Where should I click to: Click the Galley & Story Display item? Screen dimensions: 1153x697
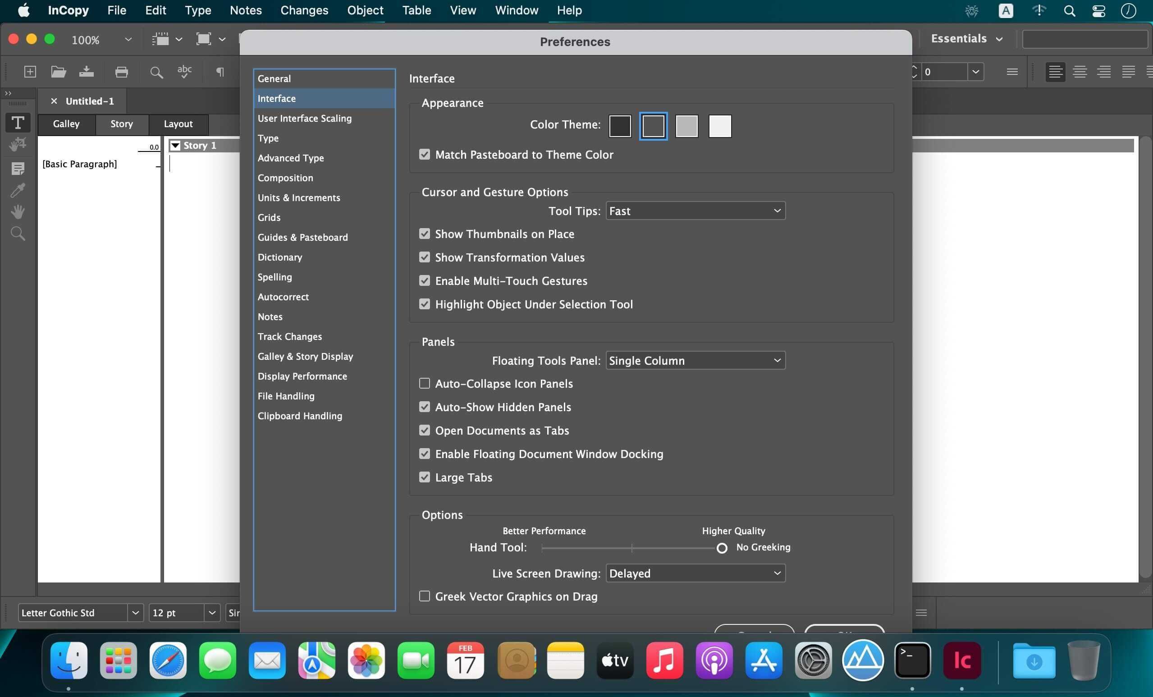coord(306,356)
